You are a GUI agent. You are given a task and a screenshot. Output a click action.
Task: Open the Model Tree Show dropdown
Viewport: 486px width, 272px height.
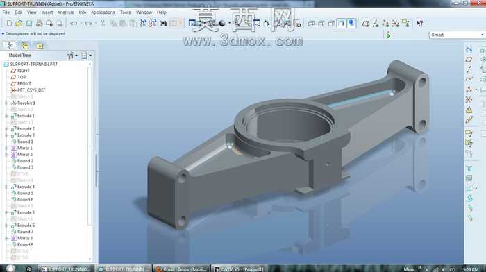pos(72,56)
